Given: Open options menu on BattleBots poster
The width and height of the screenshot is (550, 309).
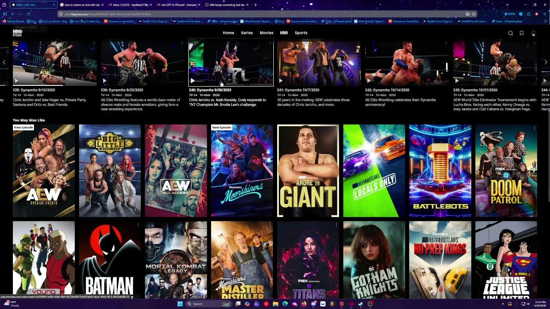Looking at the screenshot, I should [x=468, y=128].
